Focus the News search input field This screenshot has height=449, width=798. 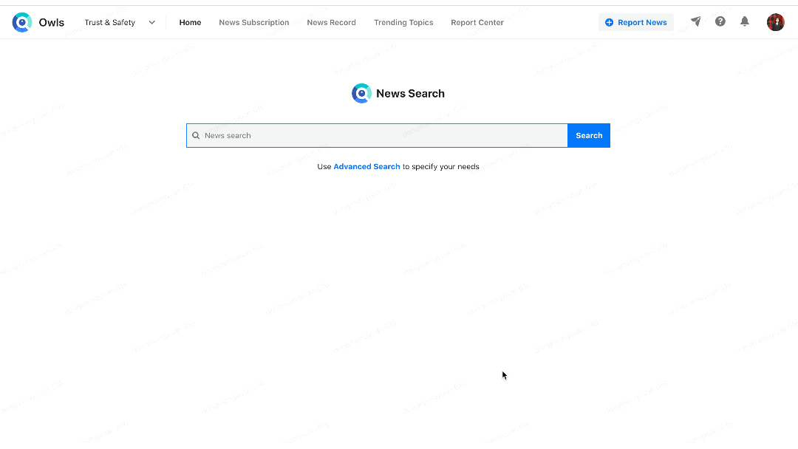(377, 136)
